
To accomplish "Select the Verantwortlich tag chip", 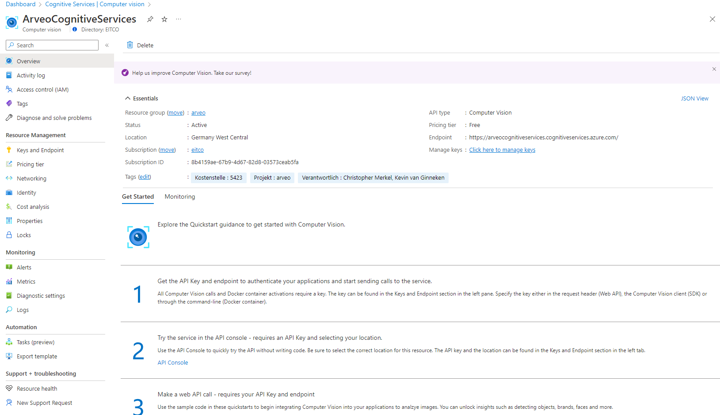I will tap(373, 177).
